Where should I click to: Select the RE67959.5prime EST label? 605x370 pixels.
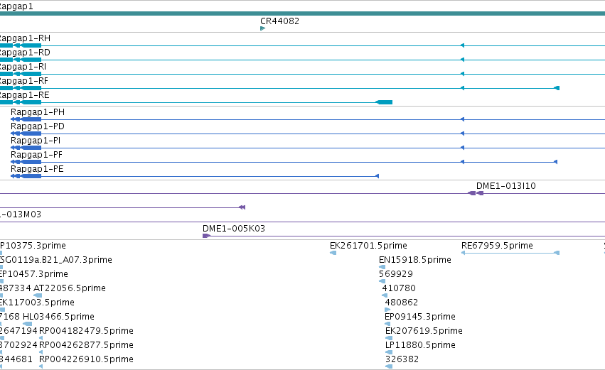coord(497,246)
